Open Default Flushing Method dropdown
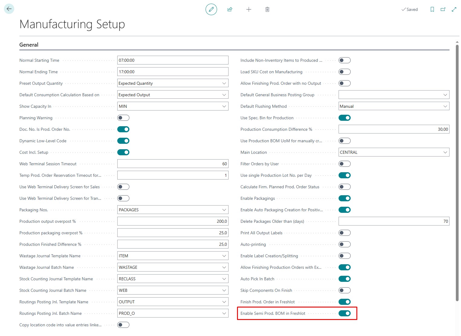461x336 pixels. (x=394, y=106)
